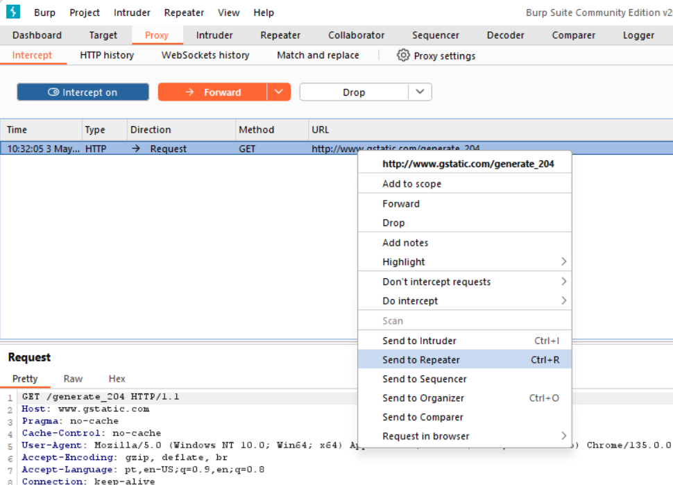Screen dimensions: 673x485
Task: Click the Burp Suite logo icon
Action: 13,12
